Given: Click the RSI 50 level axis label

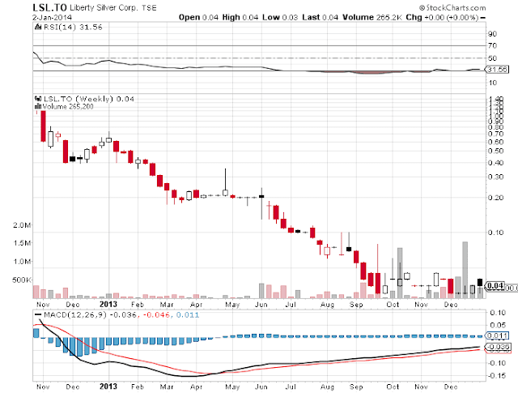Looking at the screenshot, I should click(492, 58).
